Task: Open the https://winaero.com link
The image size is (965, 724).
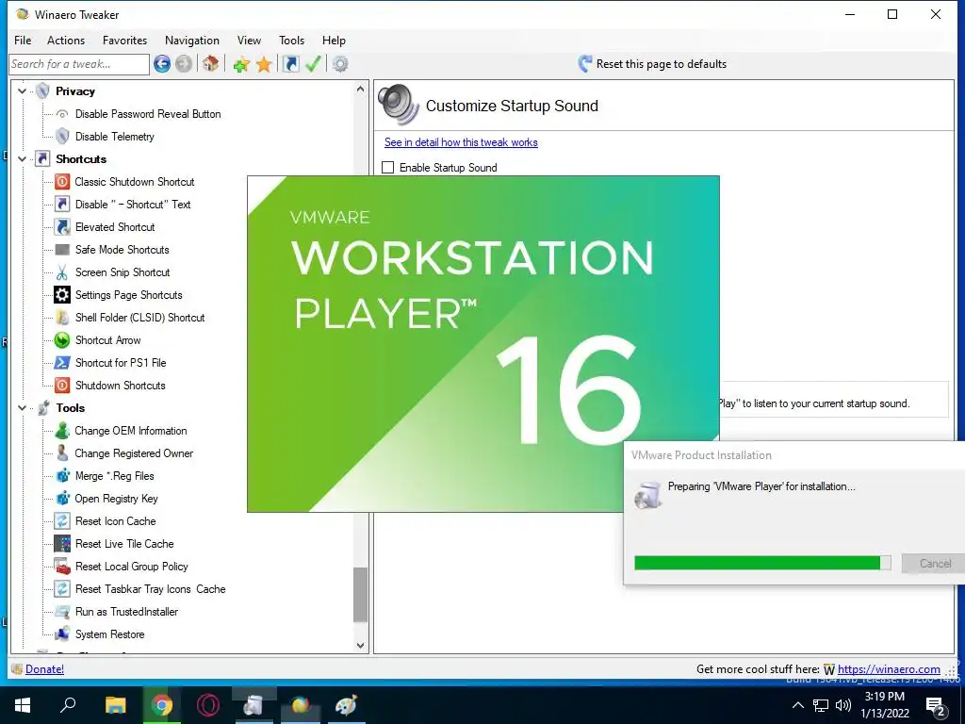Action: pos(889,669)
